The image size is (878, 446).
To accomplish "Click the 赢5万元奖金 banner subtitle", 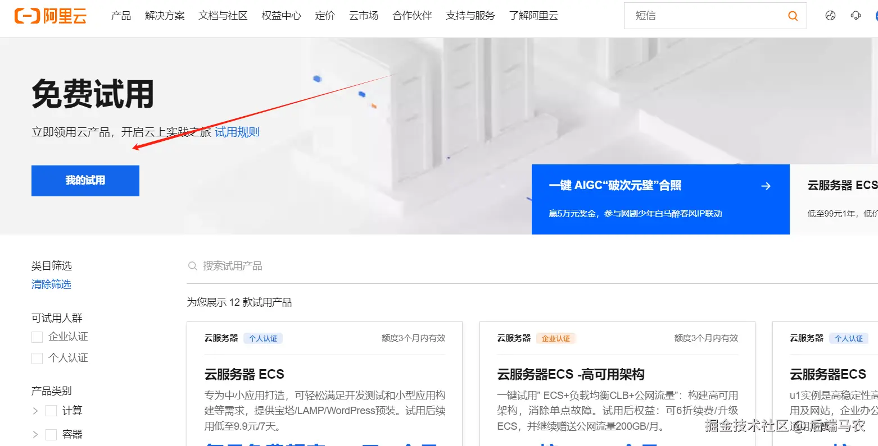I will [635, 214].
